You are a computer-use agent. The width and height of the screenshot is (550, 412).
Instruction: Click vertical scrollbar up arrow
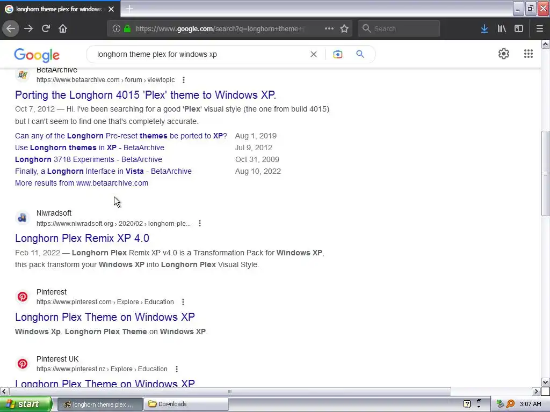click(546, 44)
